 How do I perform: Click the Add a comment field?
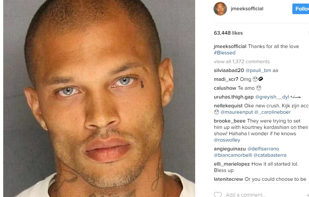pos(246,195)
